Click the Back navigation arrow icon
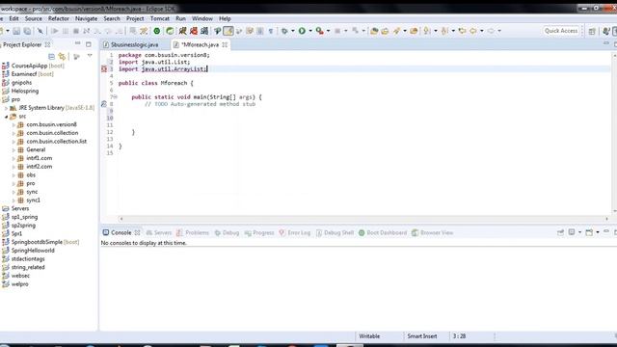617x347 pixels. click(473, 31)
